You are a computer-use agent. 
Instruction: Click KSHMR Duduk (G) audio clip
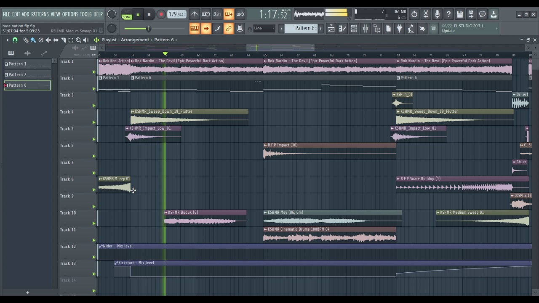pyautogui.click(x=205, y=218)
